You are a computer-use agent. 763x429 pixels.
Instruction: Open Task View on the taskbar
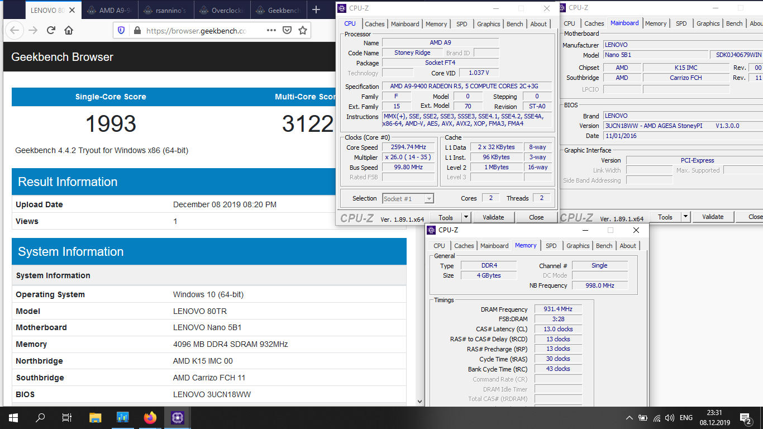pyautogui.click(x=67, y=417)
